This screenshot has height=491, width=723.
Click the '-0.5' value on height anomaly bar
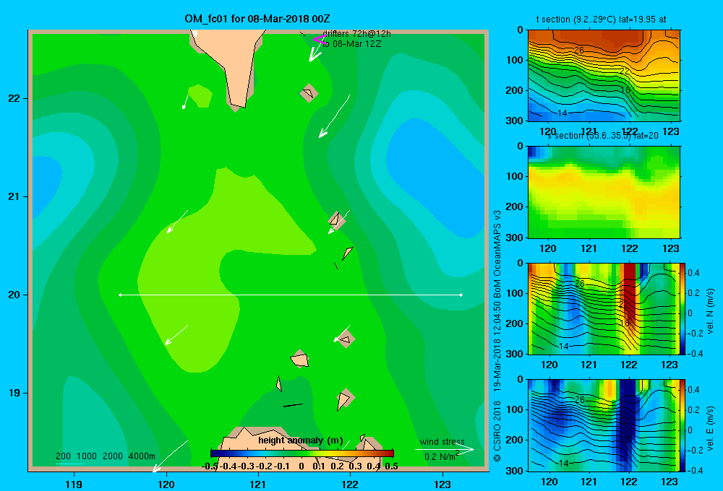(x=210, y=466)
